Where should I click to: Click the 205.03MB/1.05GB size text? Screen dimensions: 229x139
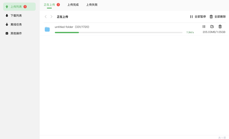coord(214,32)
